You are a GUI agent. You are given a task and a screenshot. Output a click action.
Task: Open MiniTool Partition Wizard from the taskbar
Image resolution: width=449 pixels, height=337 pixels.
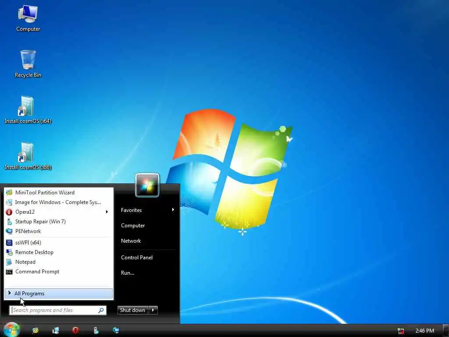click(x=35, y=330)
